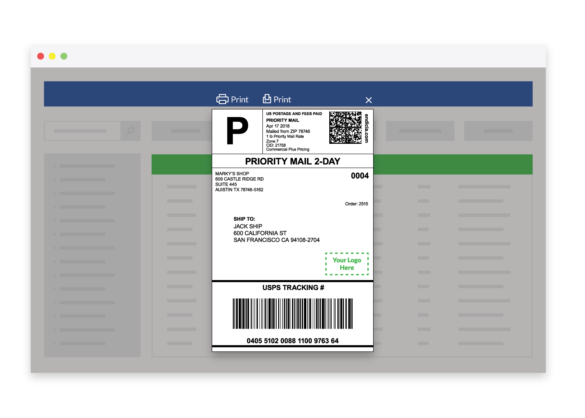Close the shipping label preview
Screen dimensions: 585x418
pyautogui.click(x=369, y=100)
